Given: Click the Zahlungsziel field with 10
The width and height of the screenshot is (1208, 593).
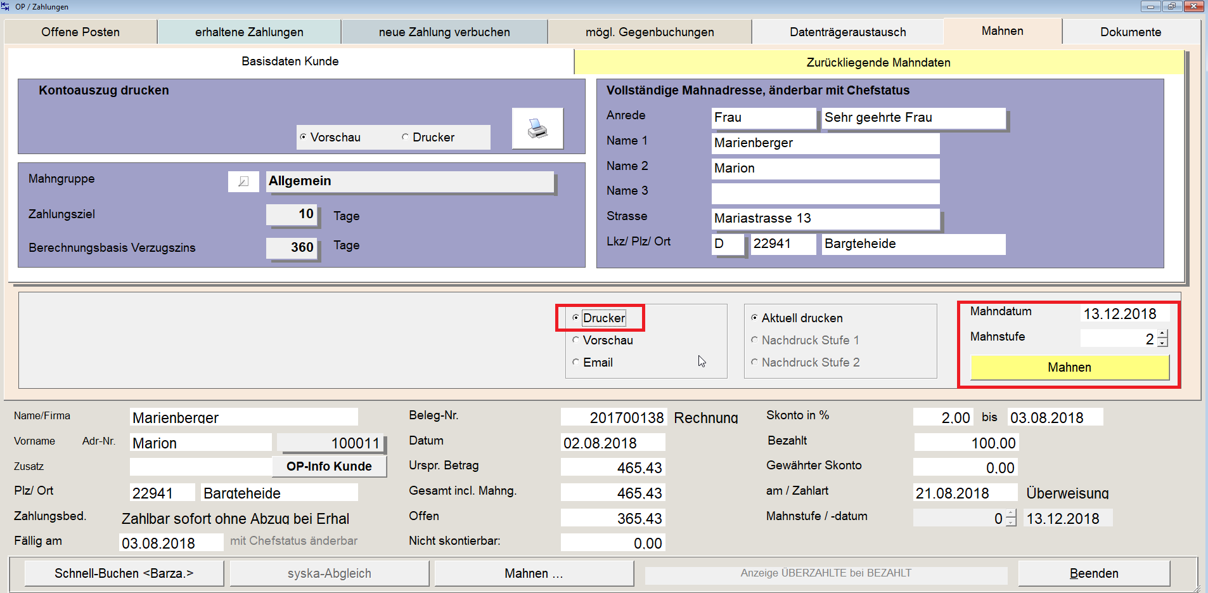Looking at the screenshot, I should coord(291,214).
